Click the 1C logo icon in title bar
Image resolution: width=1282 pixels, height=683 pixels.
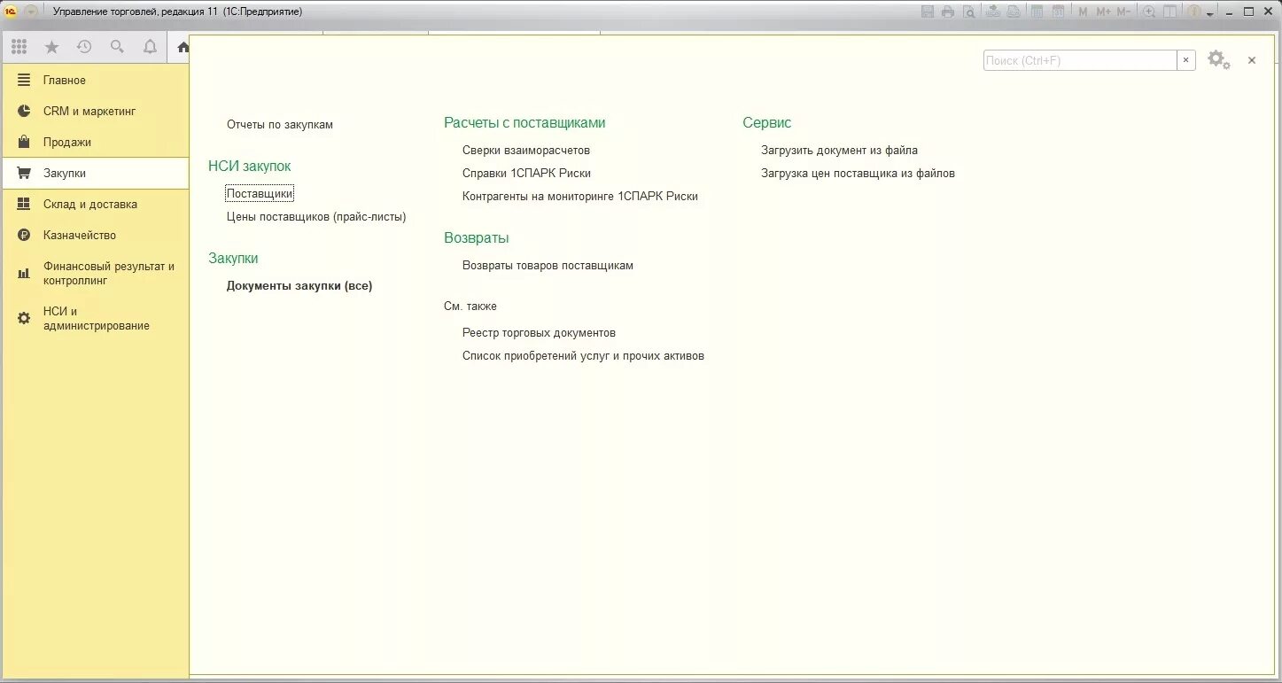tap(12, 12)
